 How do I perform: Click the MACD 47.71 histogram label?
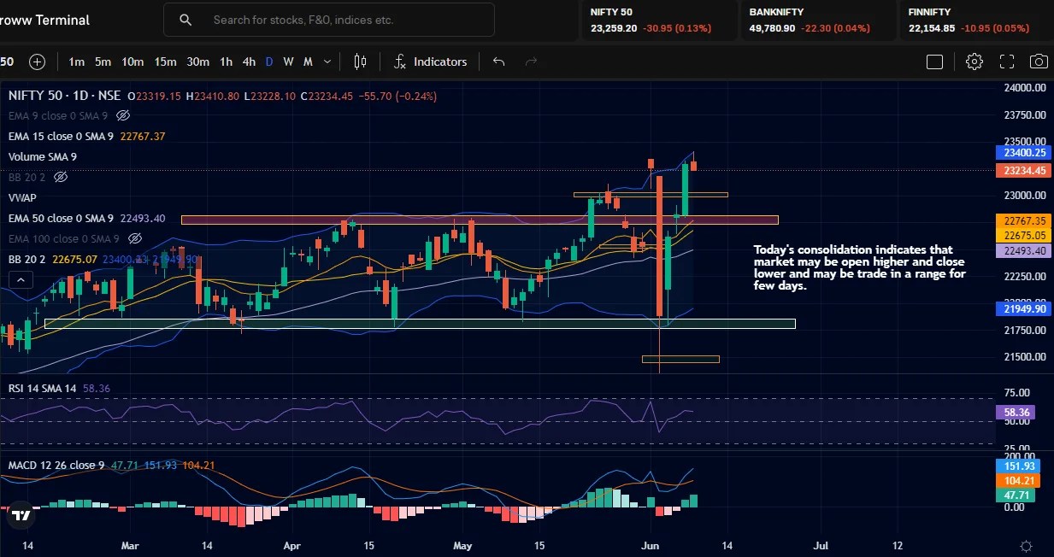pos(1016,495)
